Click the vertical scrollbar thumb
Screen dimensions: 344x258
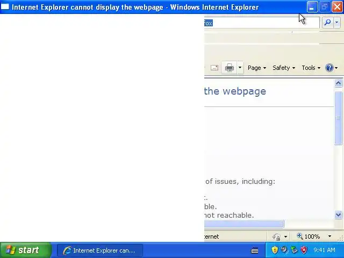[338, 118]
